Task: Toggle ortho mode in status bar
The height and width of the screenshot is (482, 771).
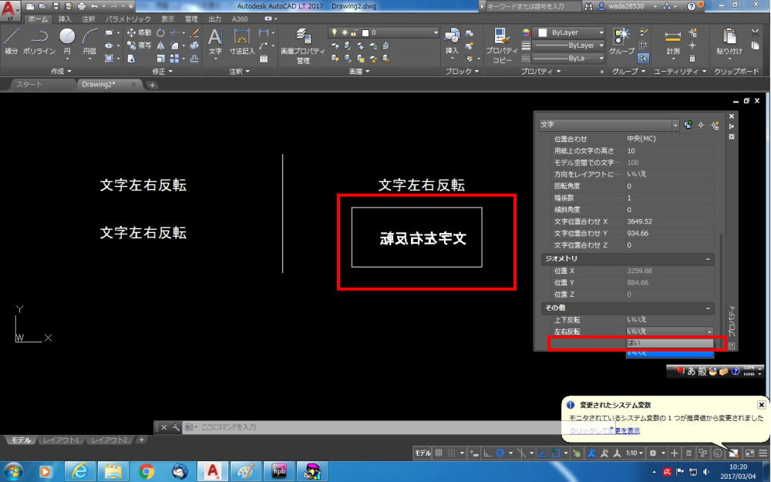Action: pos(487,453)
